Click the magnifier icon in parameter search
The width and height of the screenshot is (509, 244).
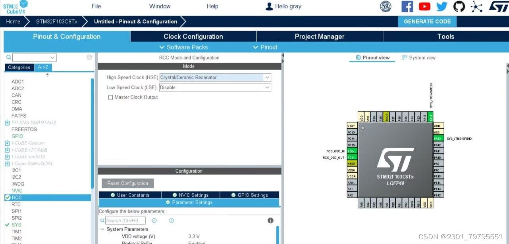(102, 221)
